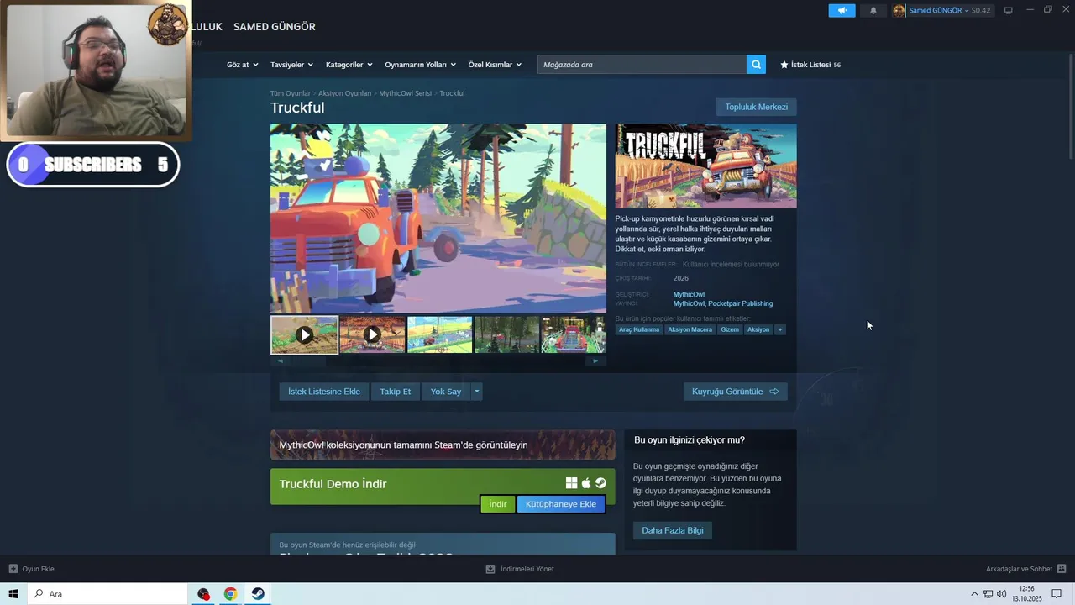Click the Truckful capsule header image

[705, 166]
